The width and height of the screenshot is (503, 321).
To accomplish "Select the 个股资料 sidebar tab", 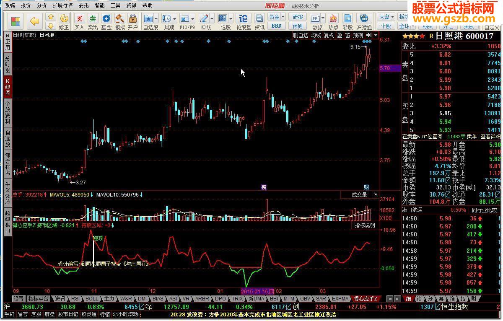I will (8, 113).
